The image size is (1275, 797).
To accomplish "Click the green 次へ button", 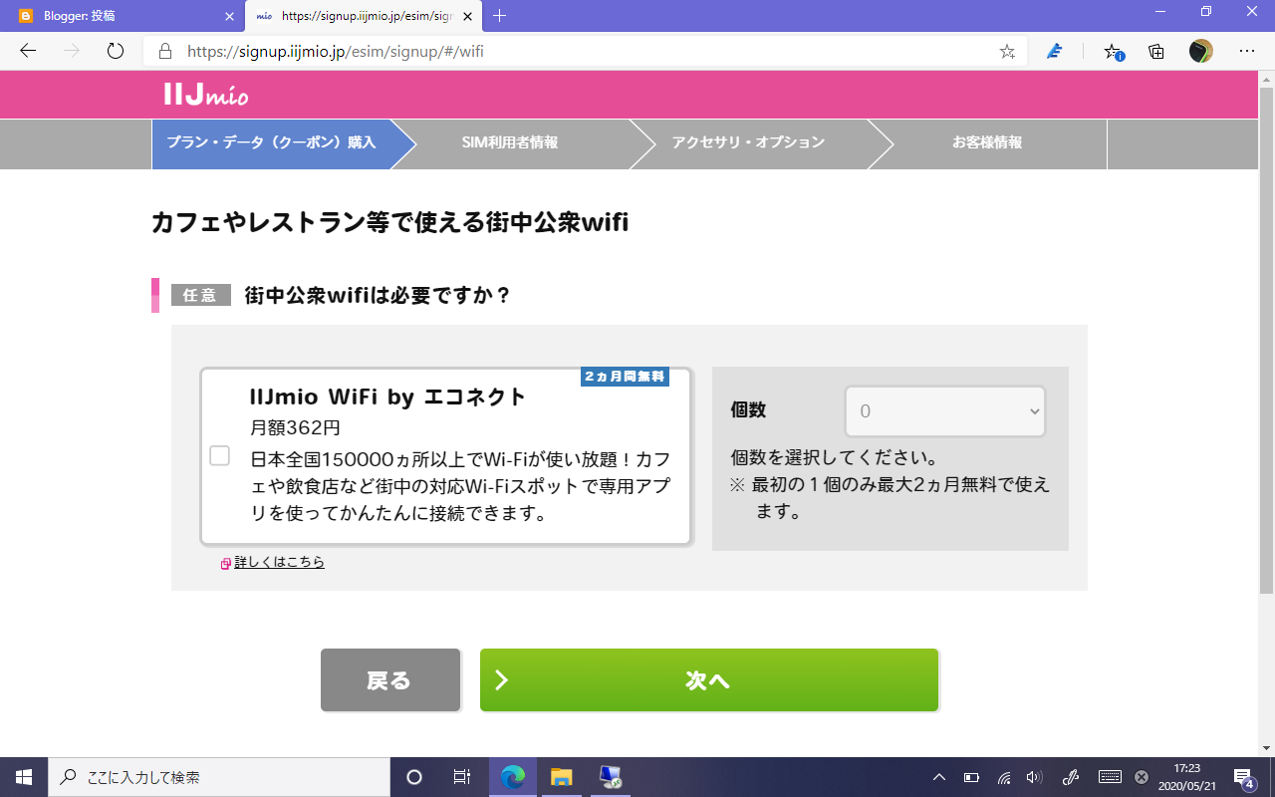I will click(709, 680).
